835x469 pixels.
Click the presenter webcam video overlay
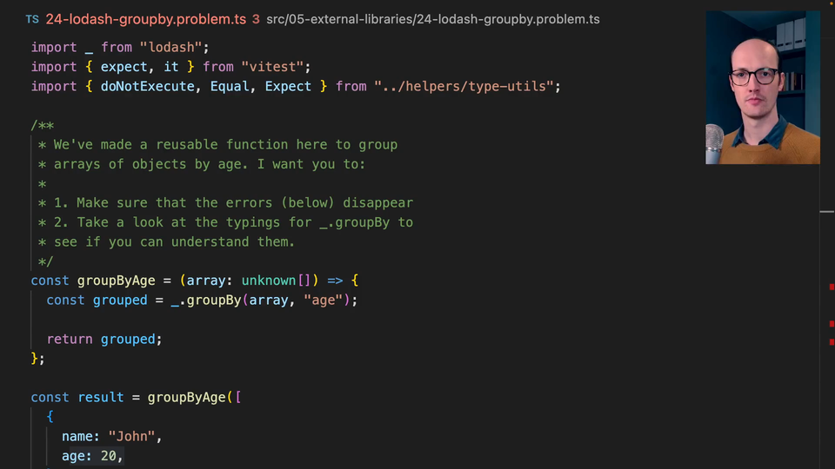762,87
